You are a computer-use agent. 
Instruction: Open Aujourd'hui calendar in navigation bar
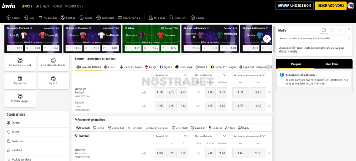point(47,18)
